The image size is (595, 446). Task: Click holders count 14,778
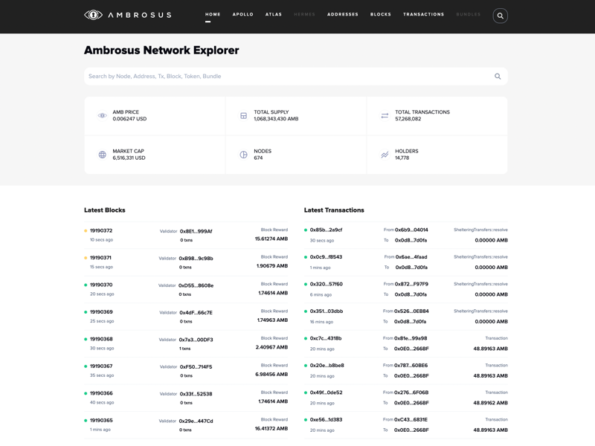402,158
